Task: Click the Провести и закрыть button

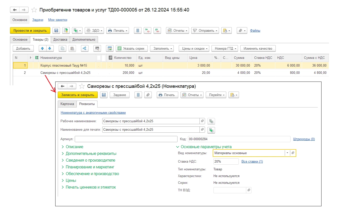Action: (x=30, y=30)
